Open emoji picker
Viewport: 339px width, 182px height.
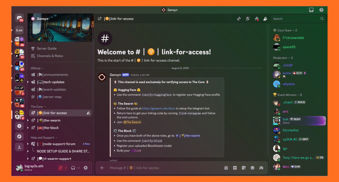[x=253, y=168]
